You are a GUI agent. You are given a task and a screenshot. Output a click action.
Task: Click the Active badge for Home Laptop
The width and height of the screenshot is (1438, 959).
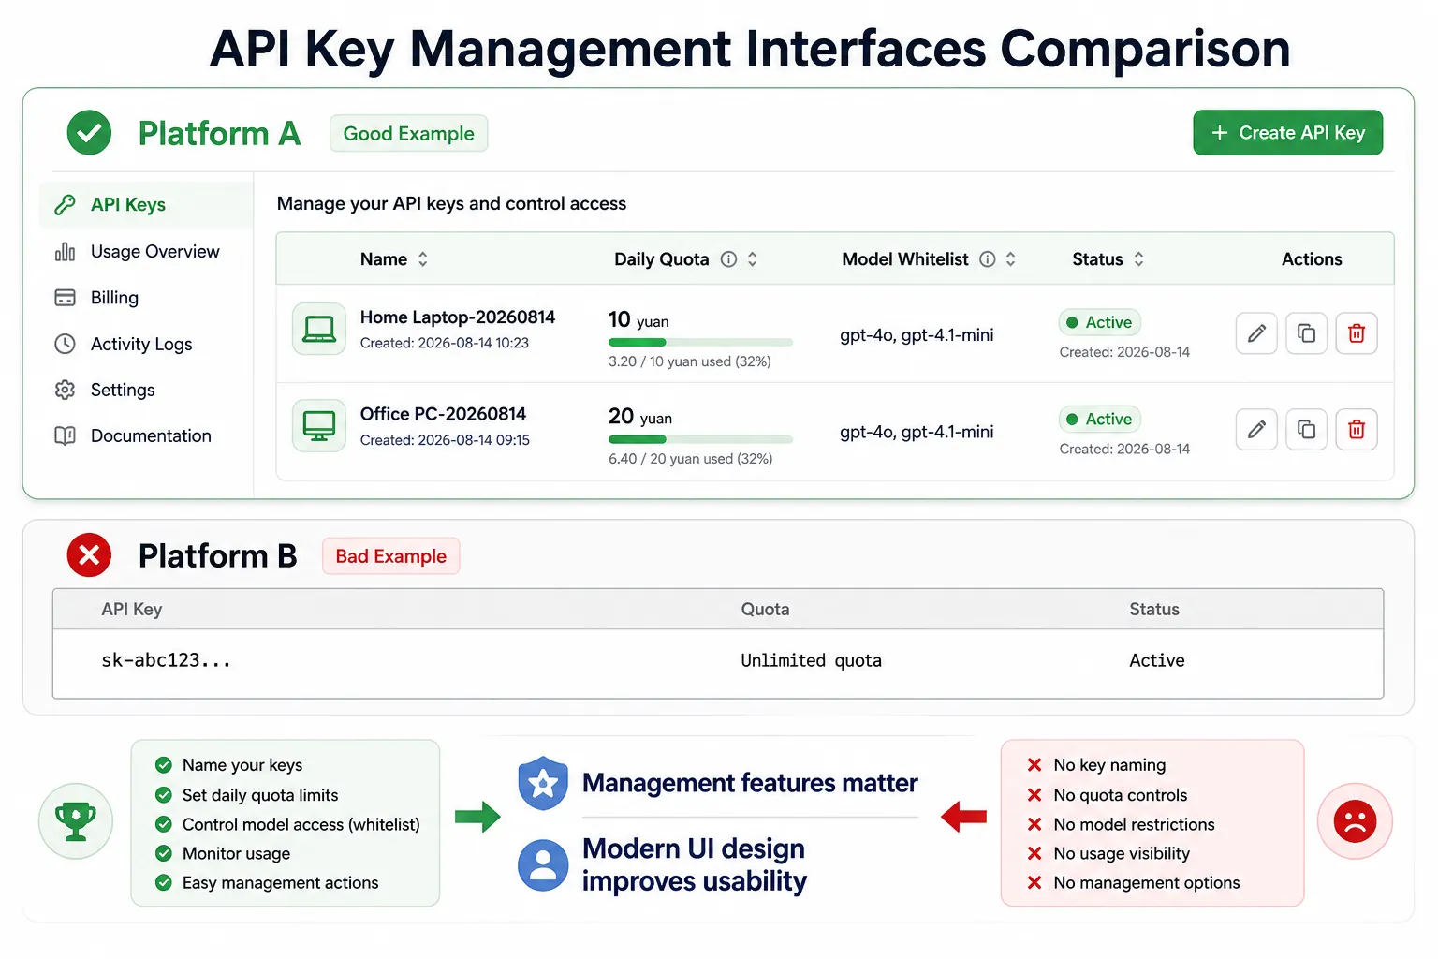tap(1100, 322)
